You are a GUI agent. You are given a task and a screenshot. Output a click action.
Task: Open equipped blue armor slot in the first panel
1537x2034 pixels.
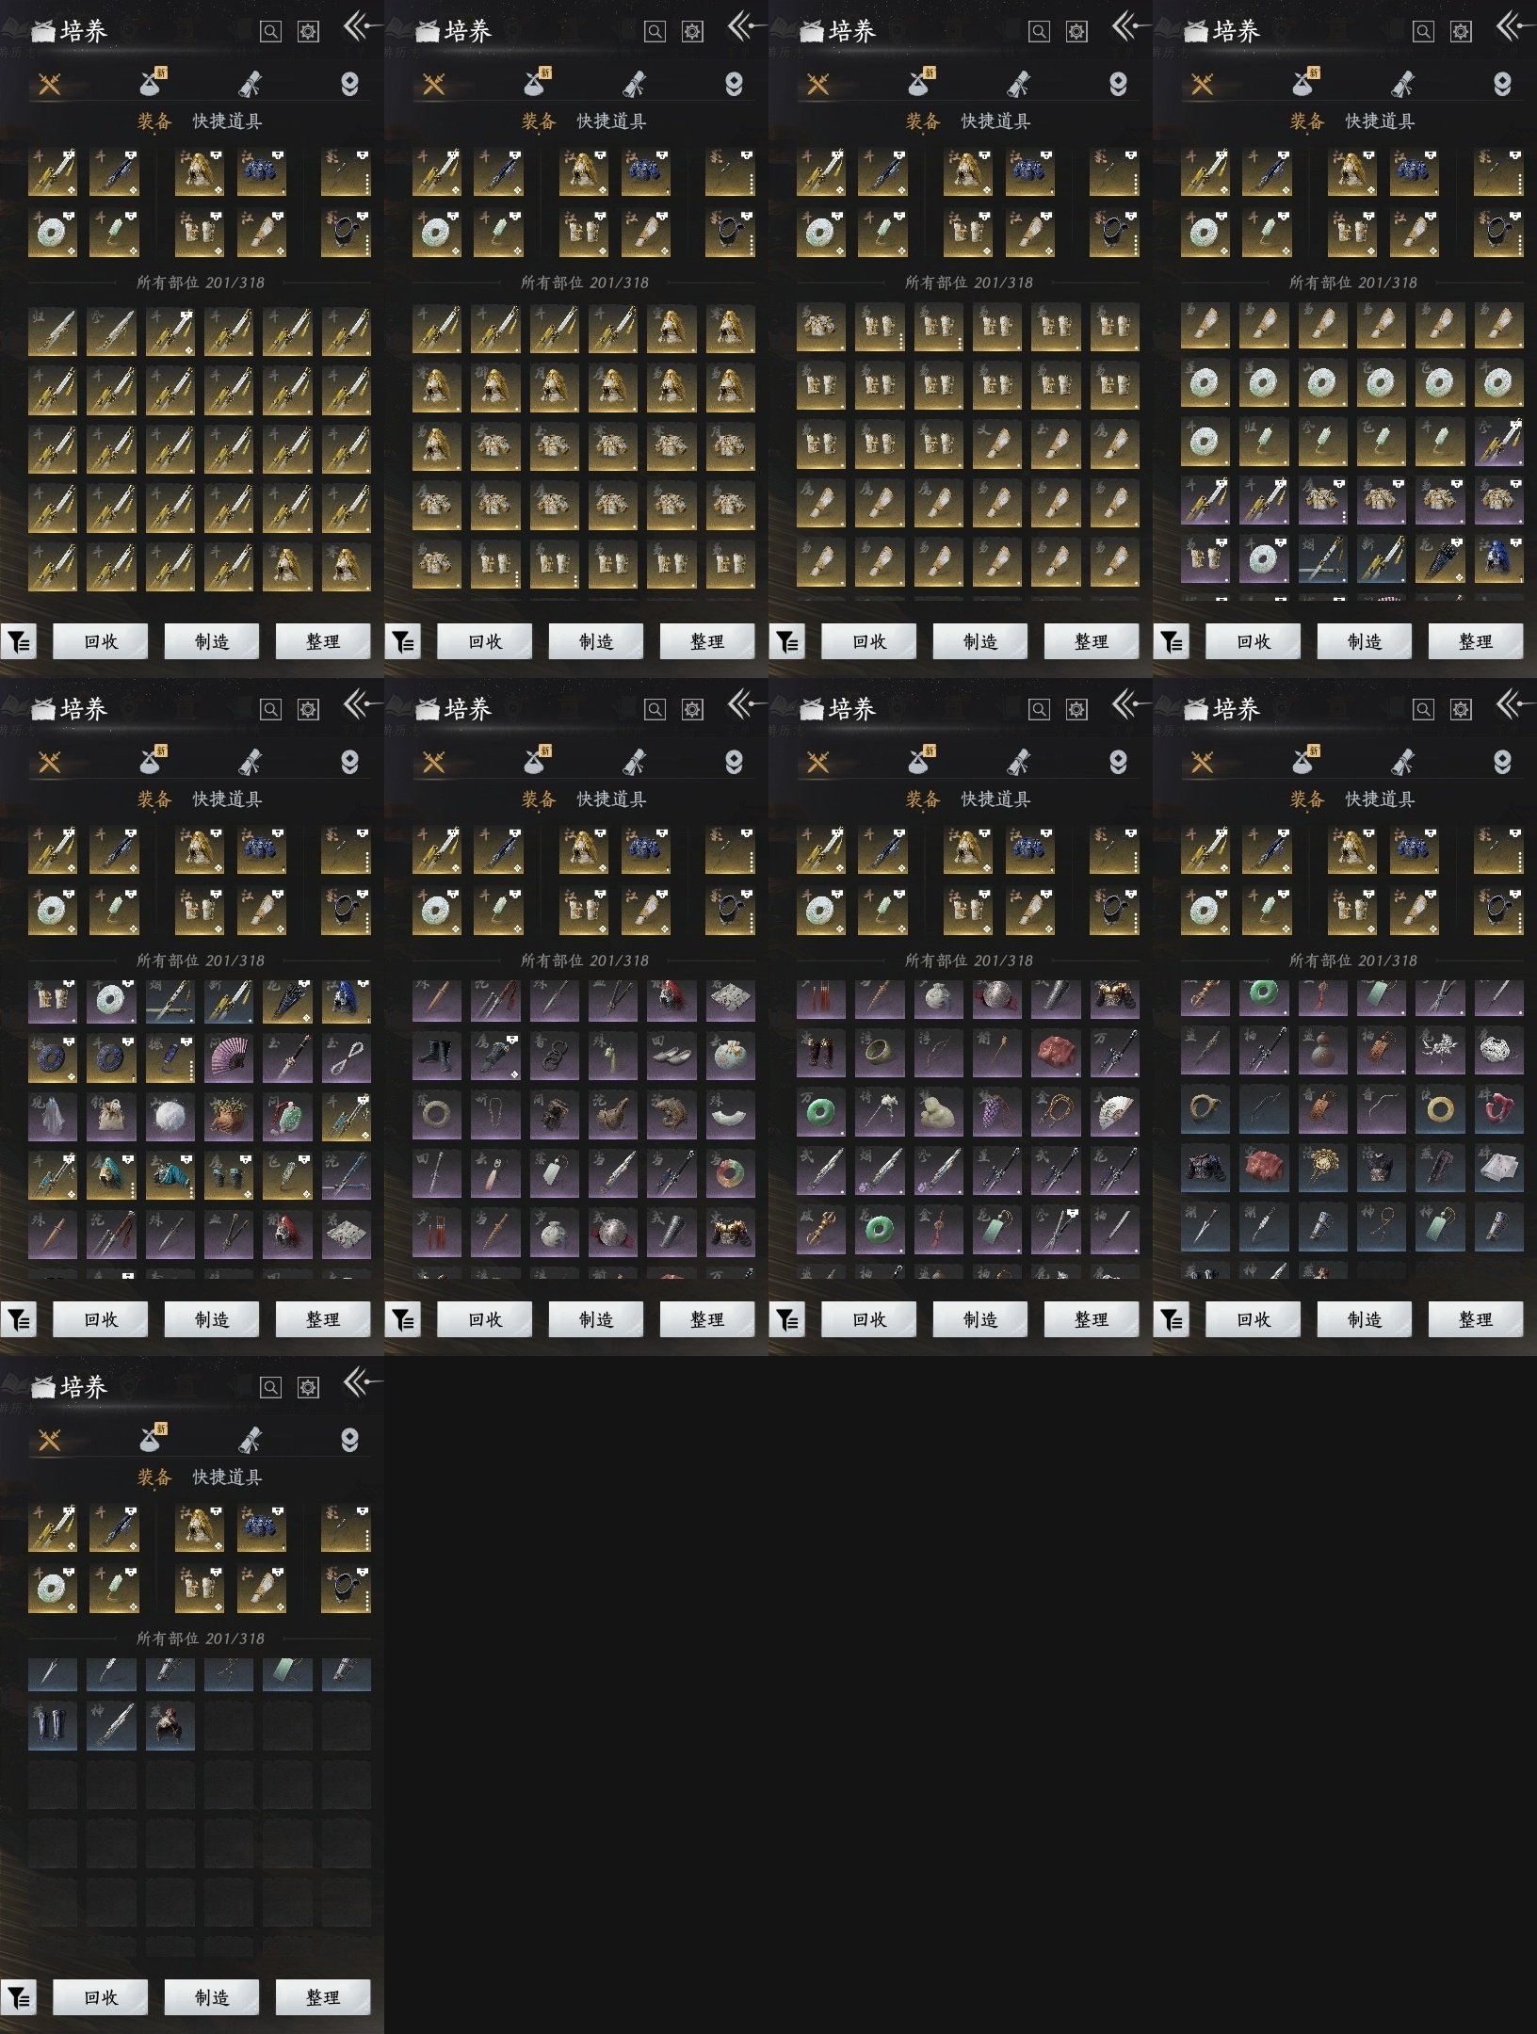click(x=262, y=172)
